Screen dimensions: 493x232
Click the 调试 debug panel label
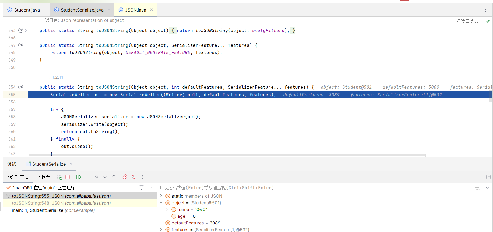12,164
